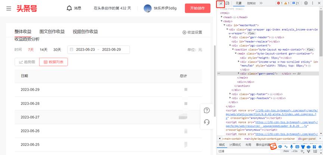This screenshot has height=155, width=323.
Task: Click the yellow warning count badge
Action: 287,3
